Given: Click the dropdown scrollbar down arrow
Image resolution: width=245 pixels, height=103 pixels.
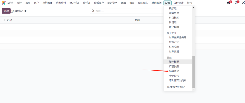Looking at the screenshot, I should tap(194, 89).
